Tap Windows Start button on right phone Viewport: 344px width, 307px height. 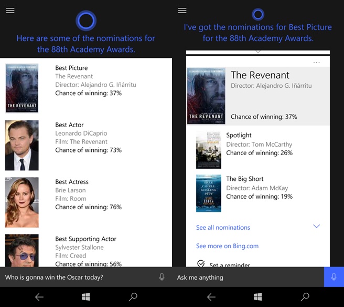[258, 297]
